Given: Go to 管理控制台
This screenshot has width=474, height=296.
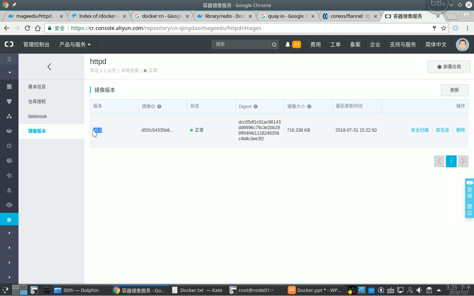Looking at the screenshot, I should 36,44.
